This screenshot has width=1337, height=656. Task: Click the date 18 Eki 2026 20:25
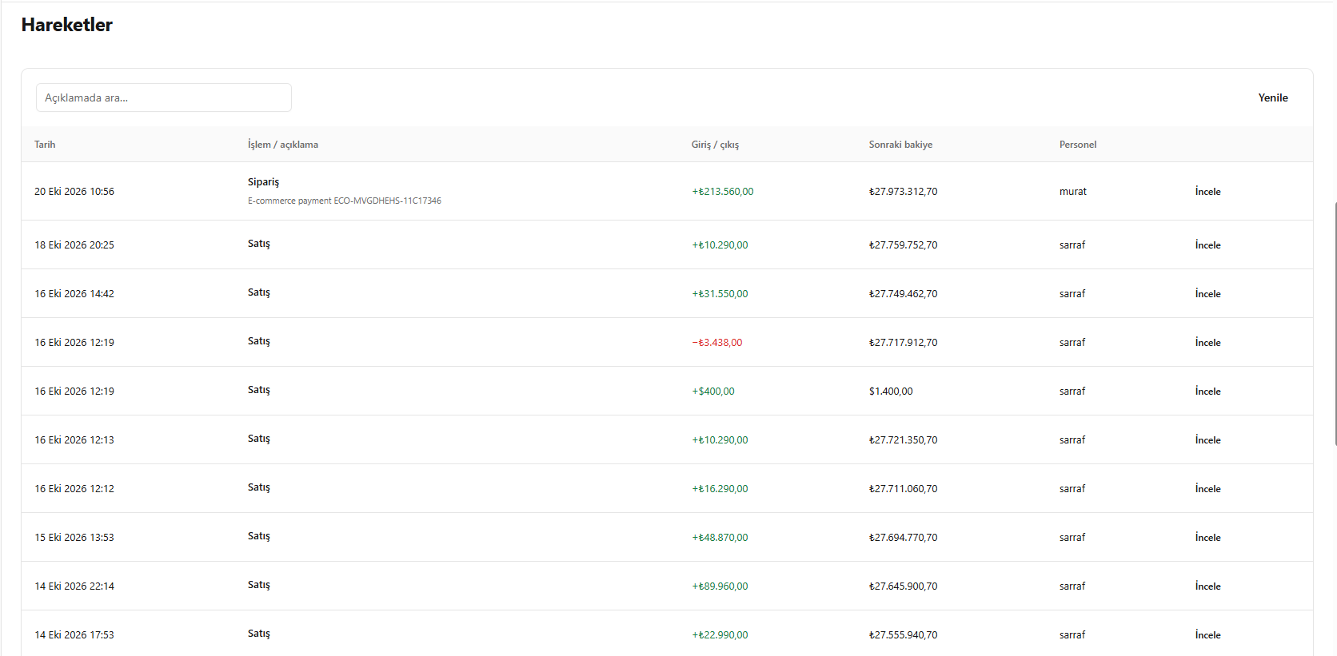[74, 245]
